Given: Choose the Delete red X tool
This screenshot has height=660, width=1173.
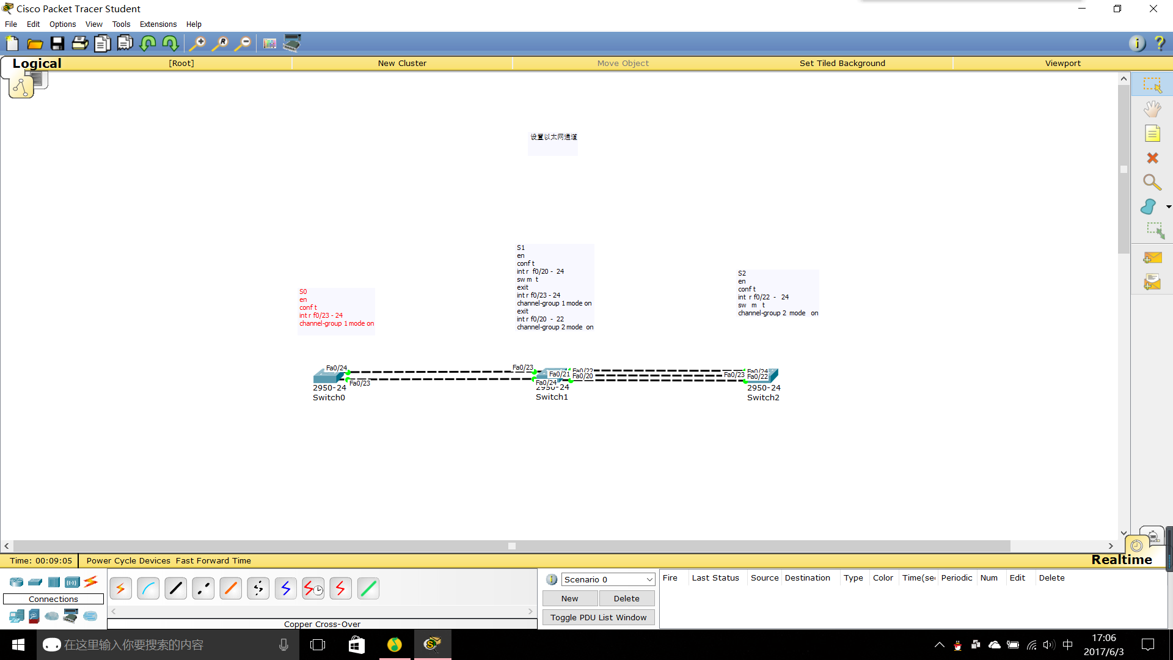Looking at the screenshot, I should pos(1152,158).
